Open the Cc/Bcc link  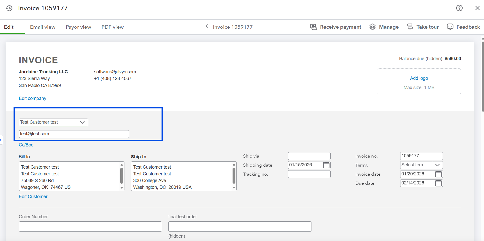click(26, 145)
